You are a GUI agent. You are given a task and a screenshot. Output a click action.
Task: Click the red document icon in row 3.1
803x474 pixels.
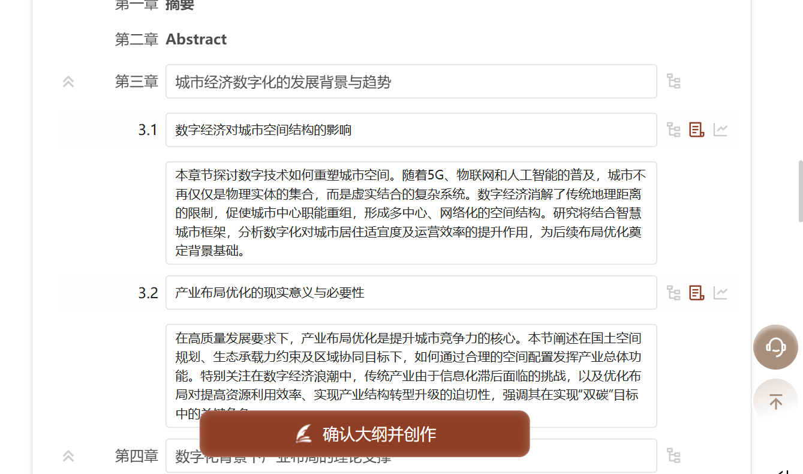pyautogui.click(x=696, y=130)
